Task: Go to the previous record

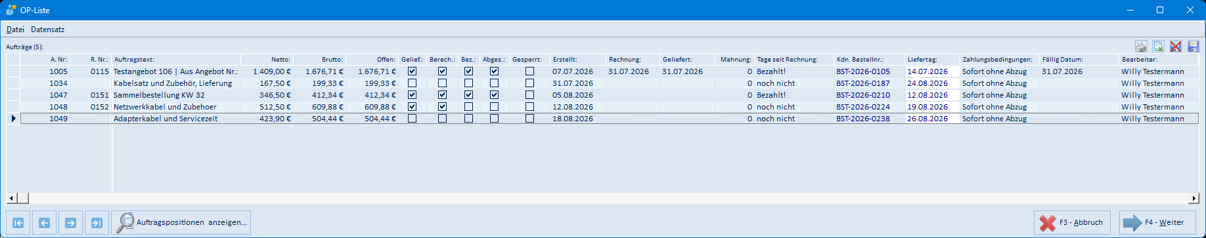Action: (44, 223)
